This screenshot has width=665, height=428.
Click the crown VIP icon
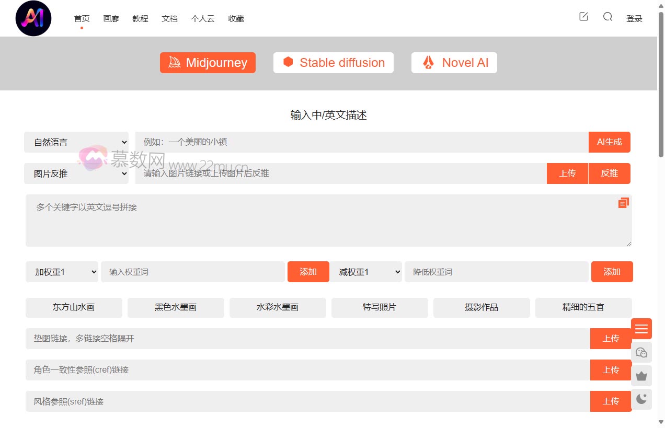tap(641, 376)
